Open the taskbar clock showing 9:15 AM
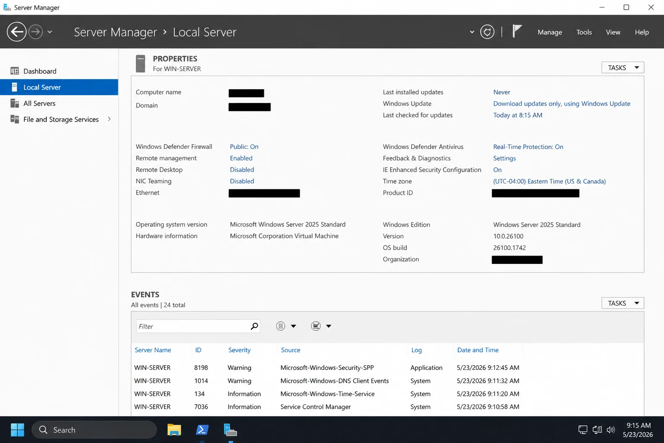This screenshot has width=664, height=443. (638, 430)
